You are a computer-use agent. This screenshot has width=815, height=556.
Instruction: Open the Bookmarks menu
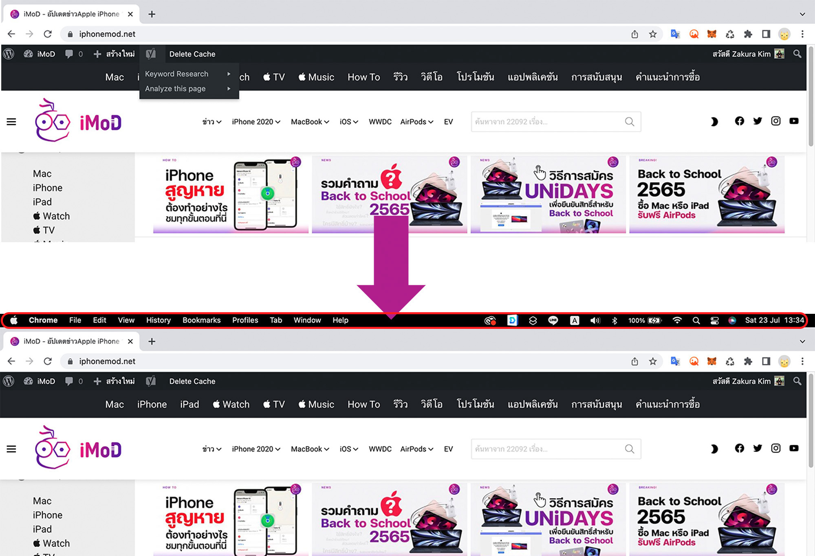point(201,320)
